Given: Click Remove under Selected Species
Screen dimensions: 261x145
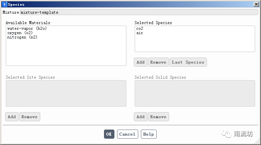Looking at the screenshot, I should click(158, 62).
